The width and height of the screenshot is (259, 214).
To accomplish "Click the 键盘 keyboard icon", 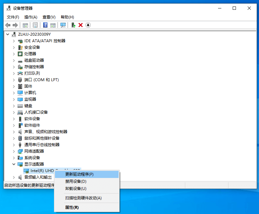I will (x=20, y=106).
